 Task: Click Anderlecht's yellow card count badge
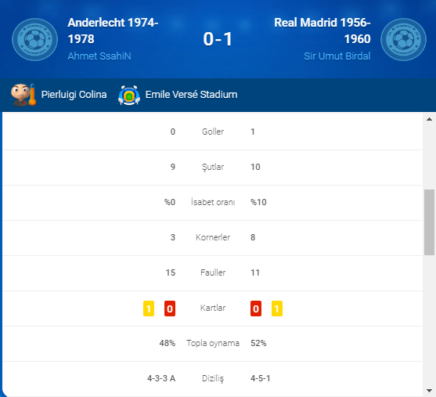pos(149,309)
